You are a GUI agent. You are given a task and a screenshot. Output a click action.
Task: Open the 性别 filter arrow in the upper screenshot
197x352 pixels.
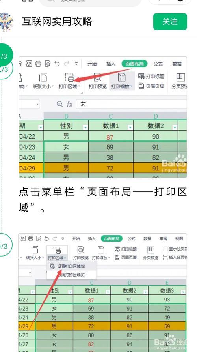point(85,127)
